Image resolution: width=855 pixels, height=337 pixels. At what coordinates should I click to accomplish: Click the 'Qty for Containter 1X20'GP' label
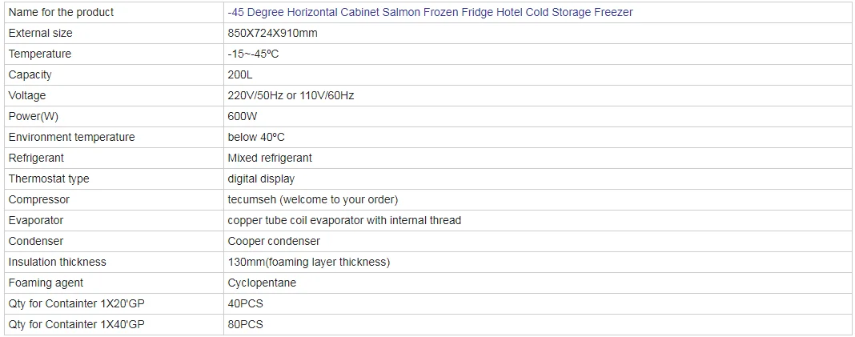pos(76,303)
